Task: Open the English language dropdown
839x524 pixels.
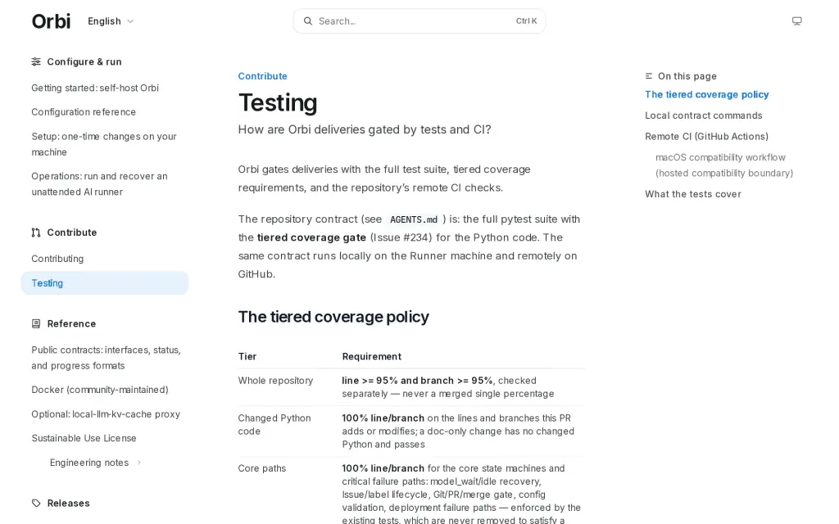Action: (111, 21)
